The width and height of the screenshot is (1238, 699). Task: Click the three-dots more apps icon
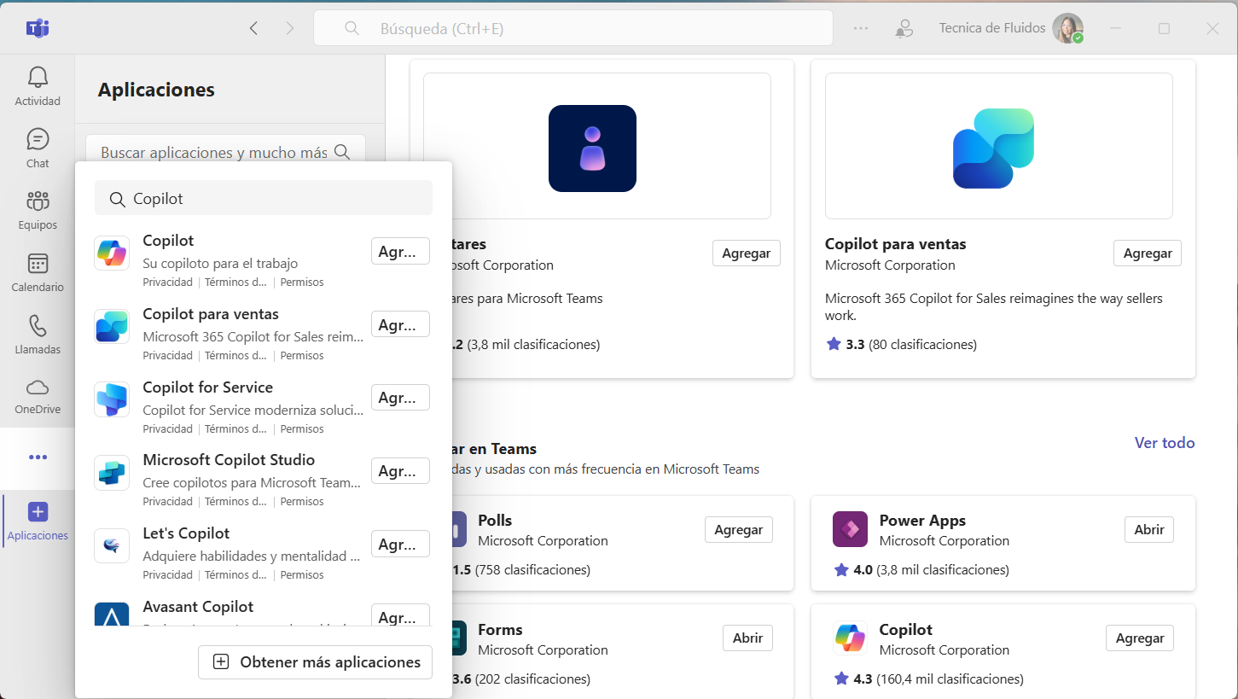[x=38, y=457]
